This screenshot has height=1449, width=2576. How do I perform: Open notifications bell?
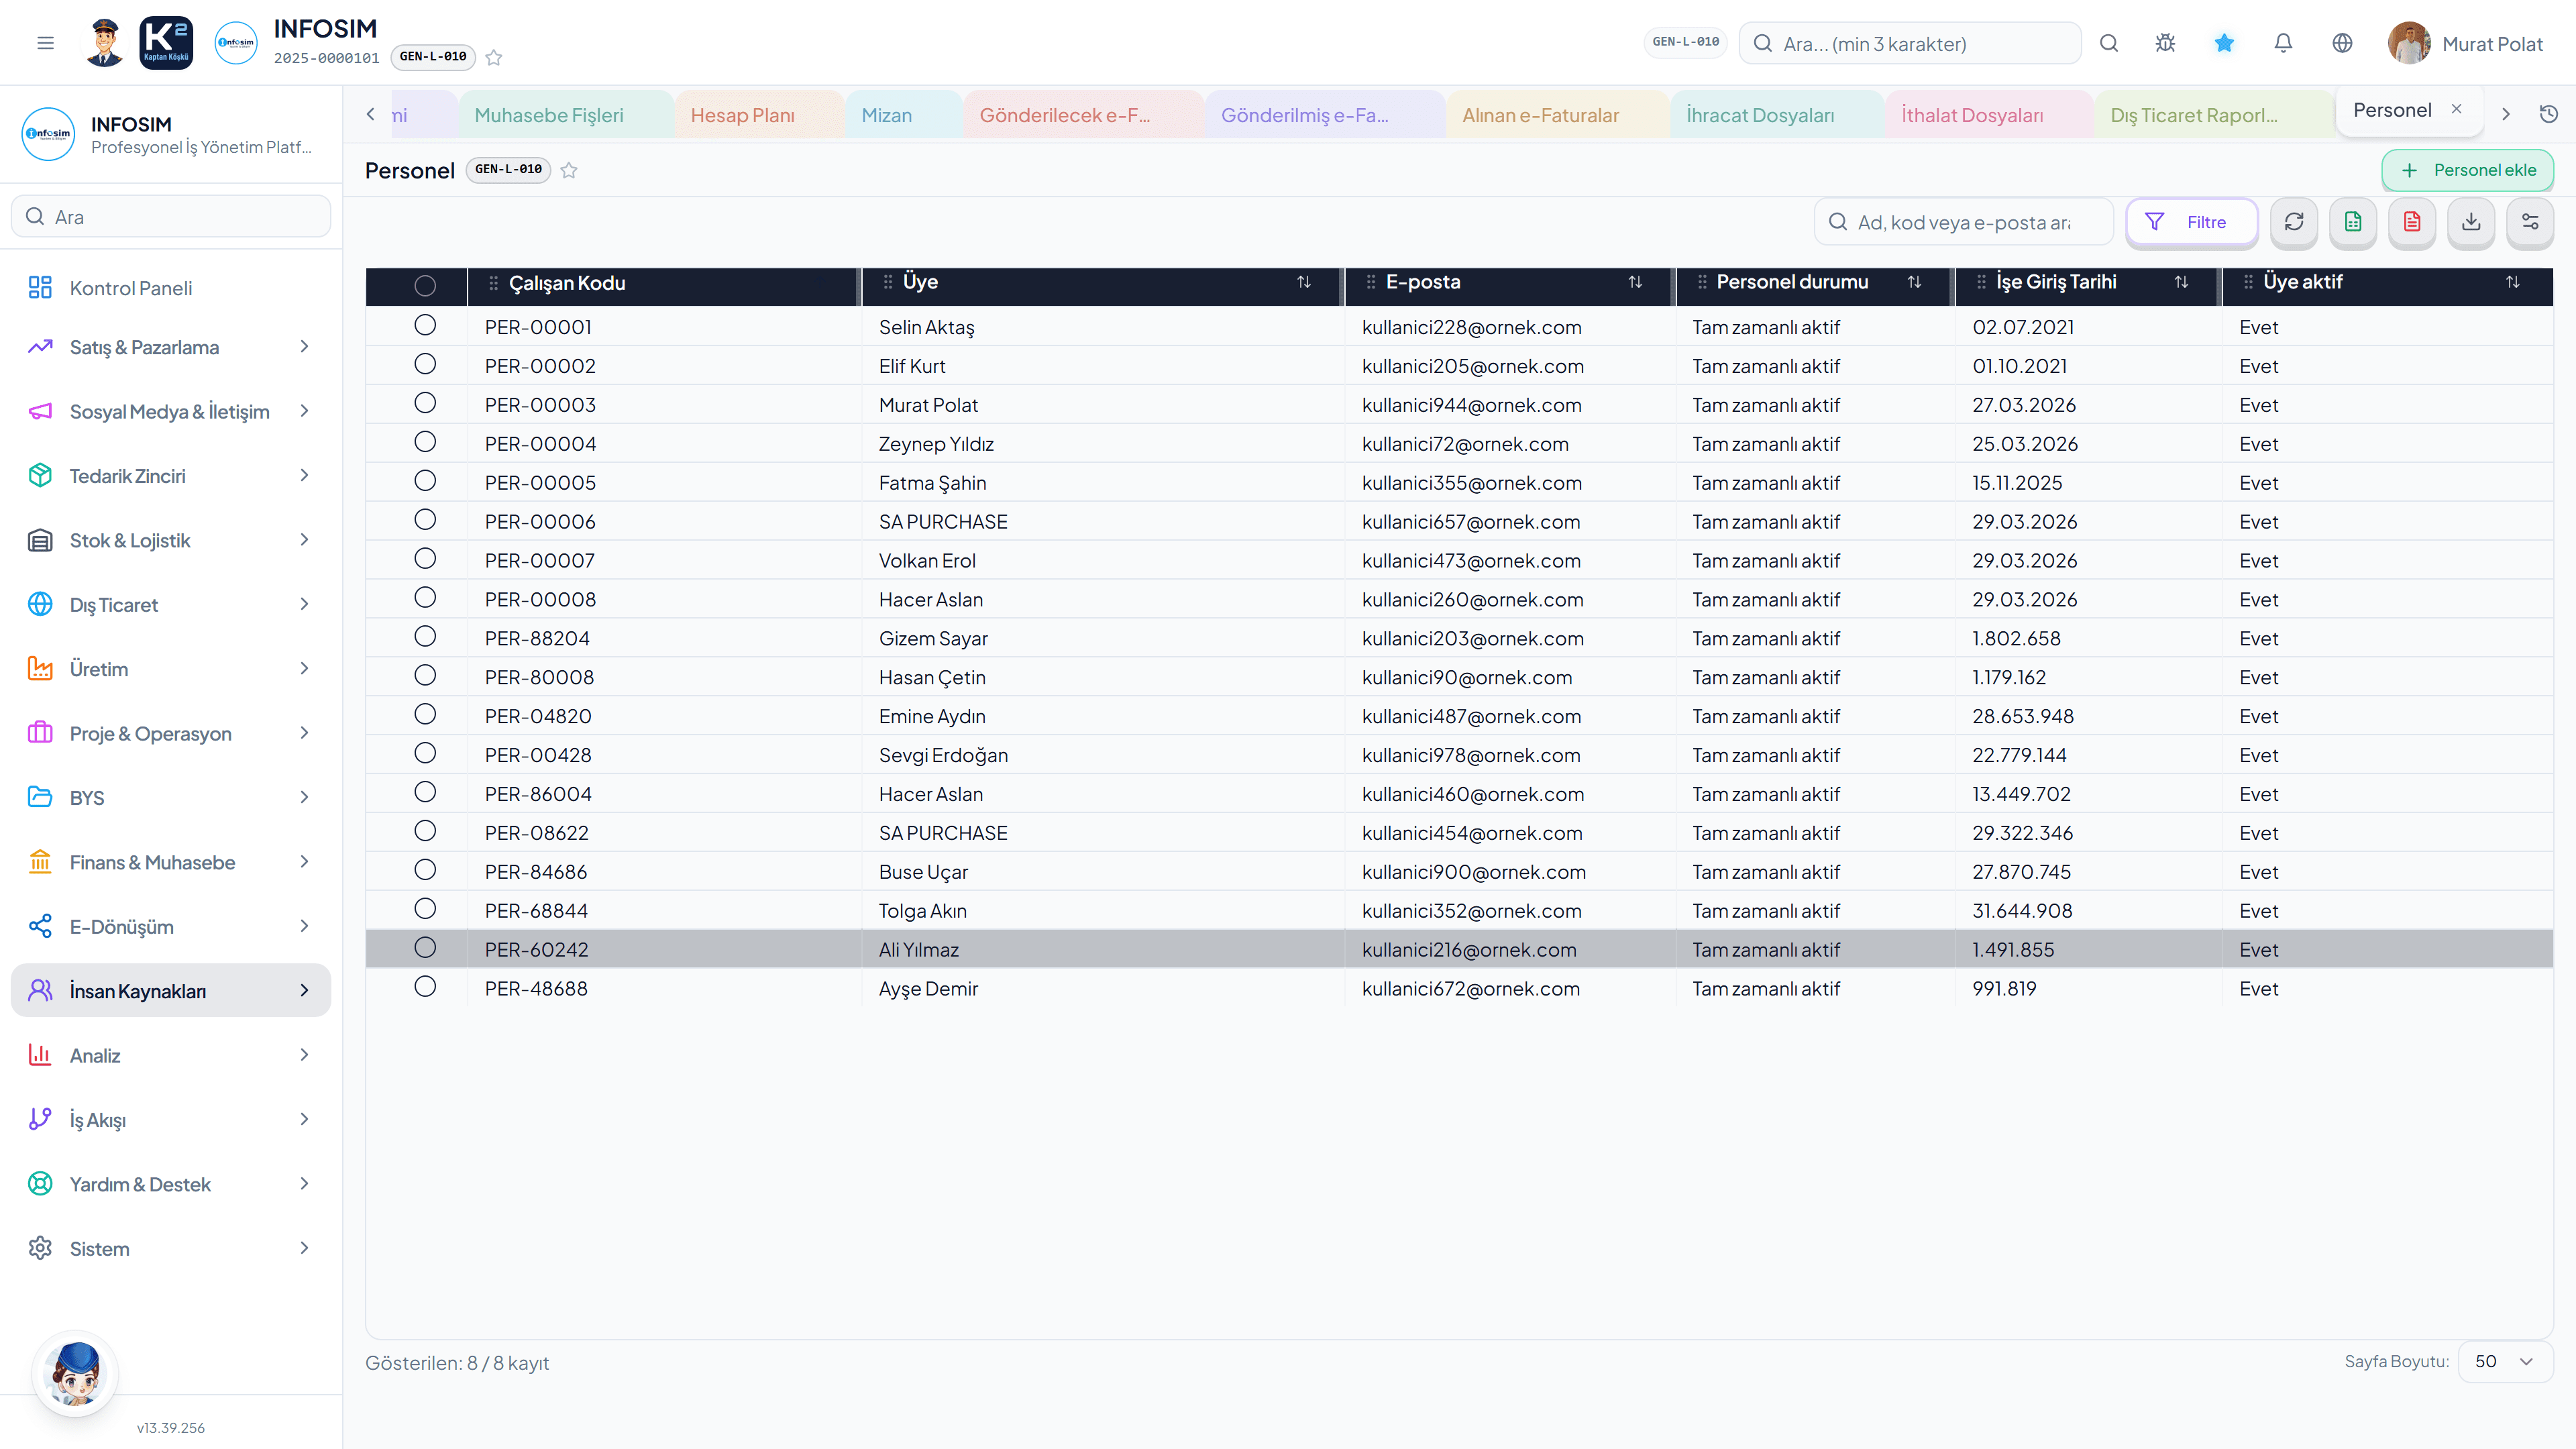(2283, 43)
